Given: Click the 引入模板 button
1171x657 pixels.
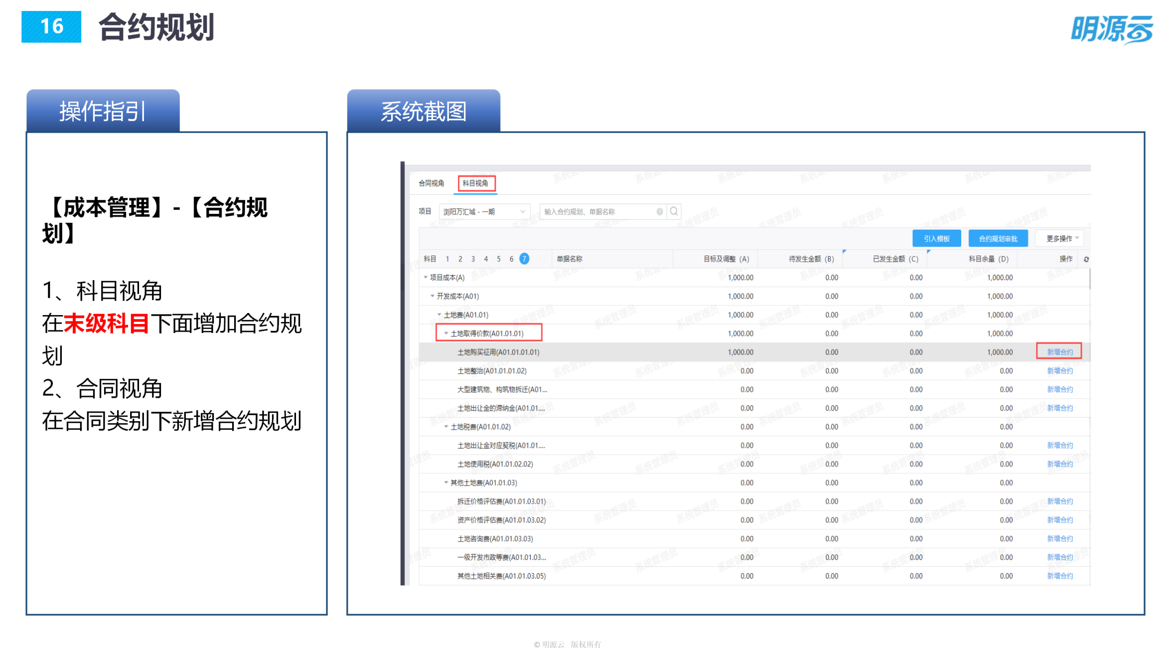Looking at the screenshot, I should click(x=937, y=238).
